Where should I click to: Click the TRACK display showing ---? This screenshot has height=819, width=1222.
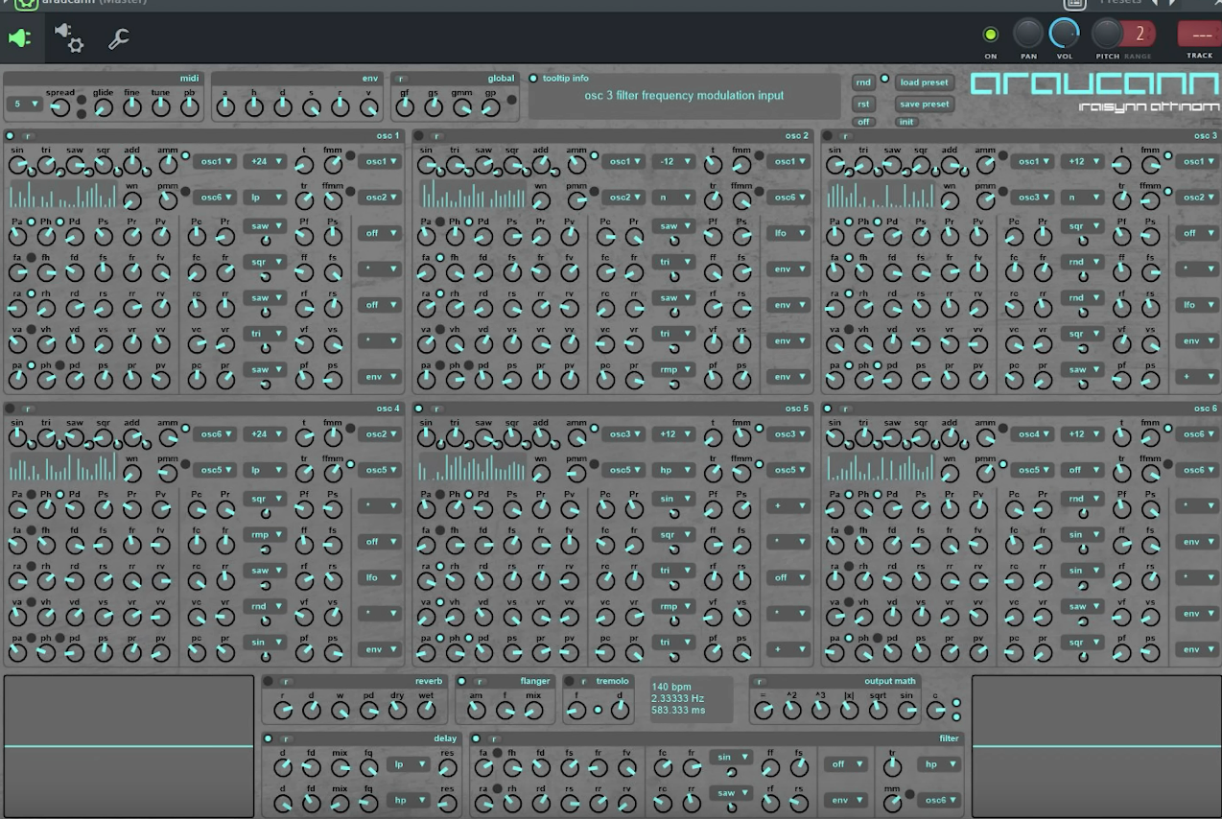pyautogui.click(x=1200, y=35)
